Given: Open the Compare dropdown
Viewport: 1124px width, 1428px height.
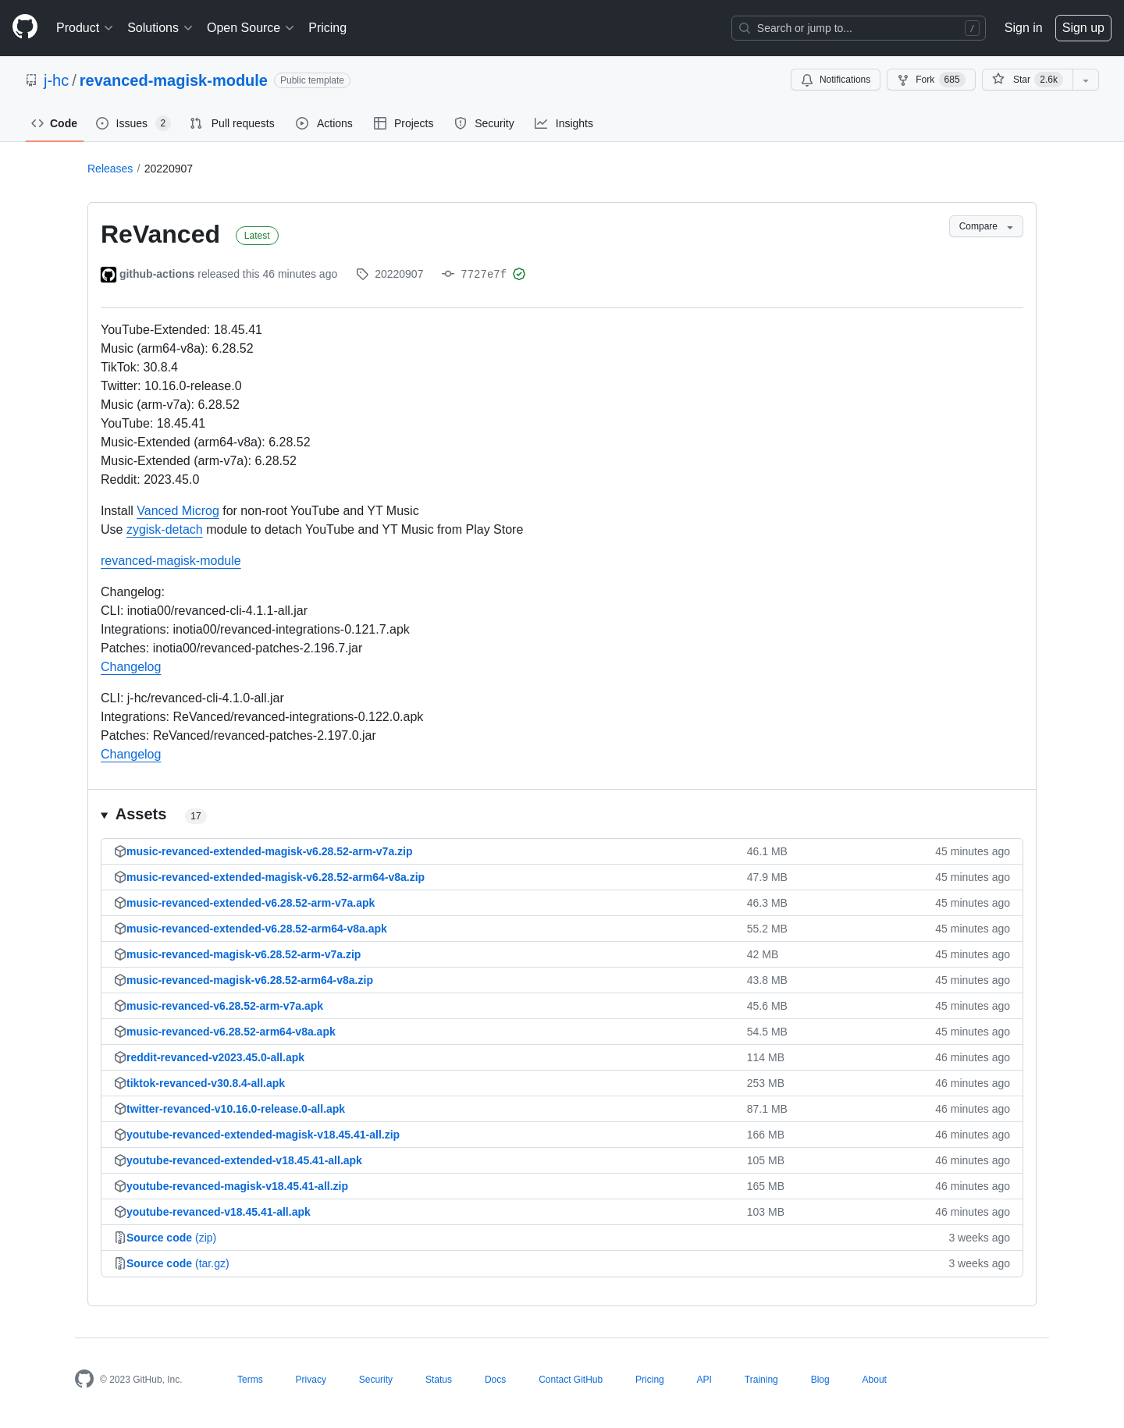Looking at the screenshot, I should 985,226.
